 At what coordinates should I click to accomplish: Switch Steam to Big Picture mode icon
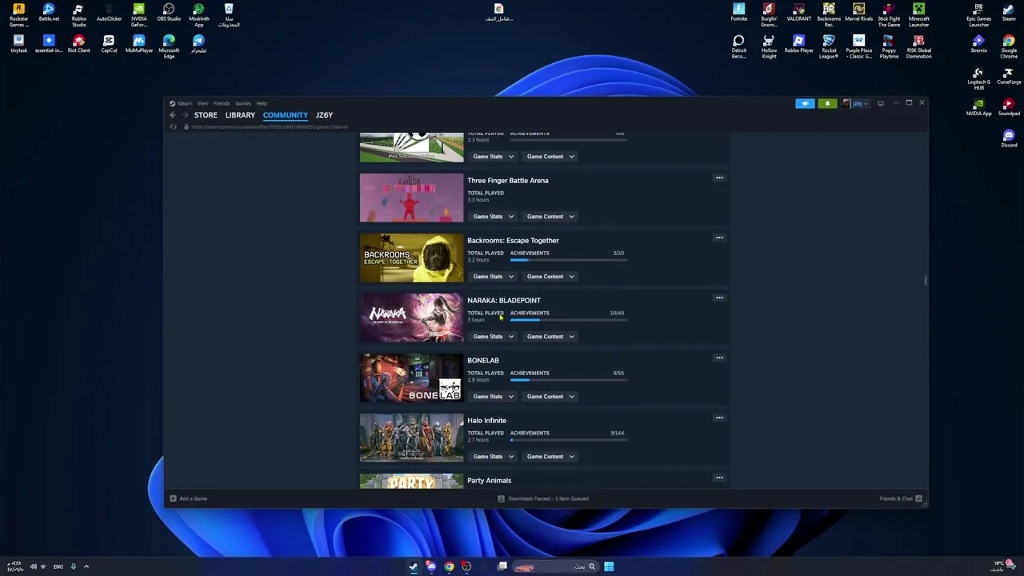point(881,103)
